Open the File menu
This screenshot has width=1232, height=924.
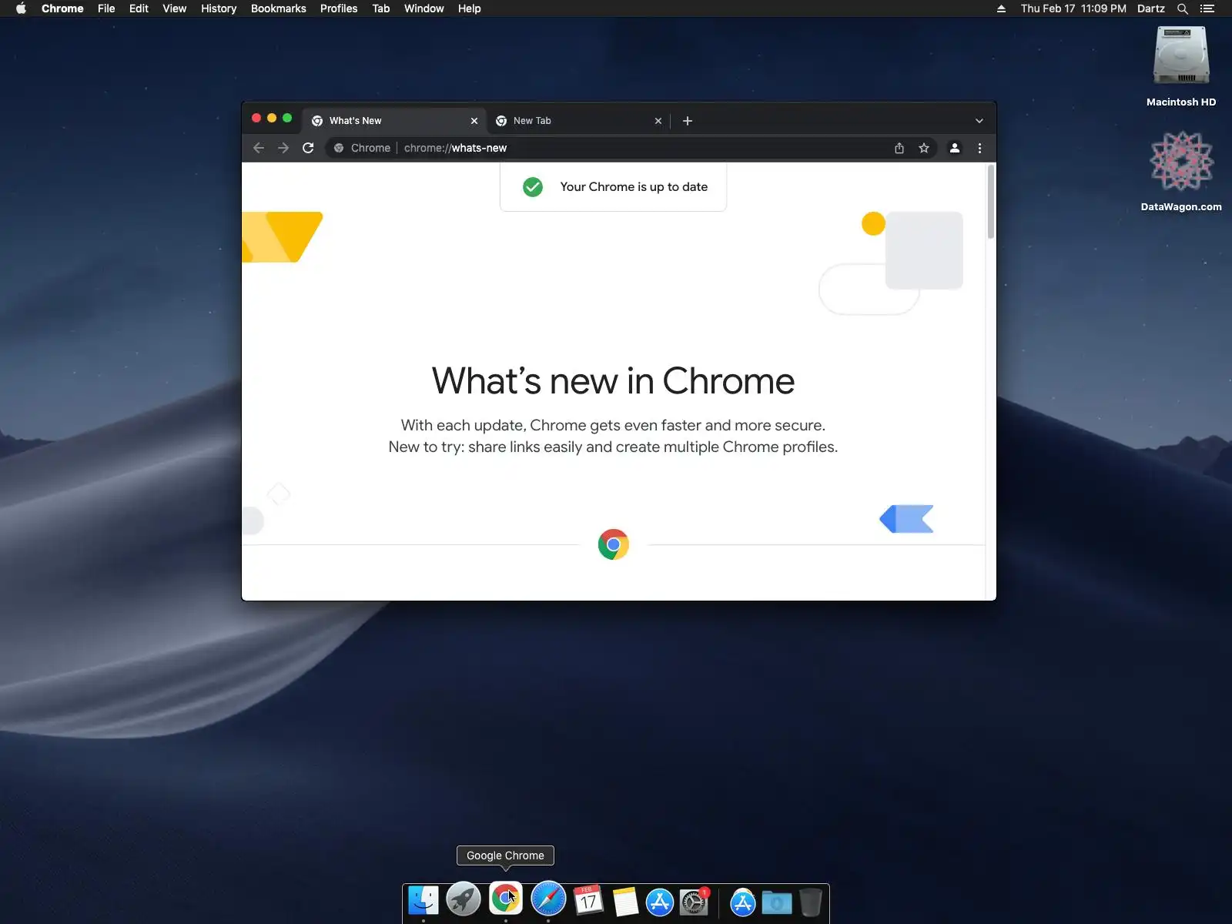point(106,8)
